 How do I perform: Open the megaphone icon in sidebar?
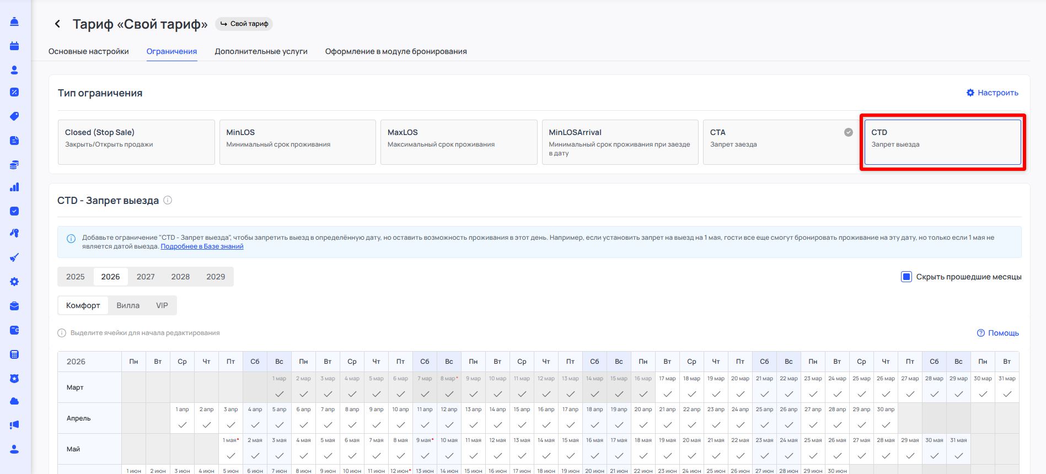pyautogui.click(x=15, y=425)
